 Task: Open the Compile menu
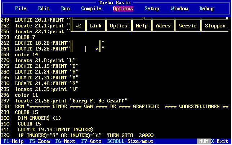coord(91,8)
